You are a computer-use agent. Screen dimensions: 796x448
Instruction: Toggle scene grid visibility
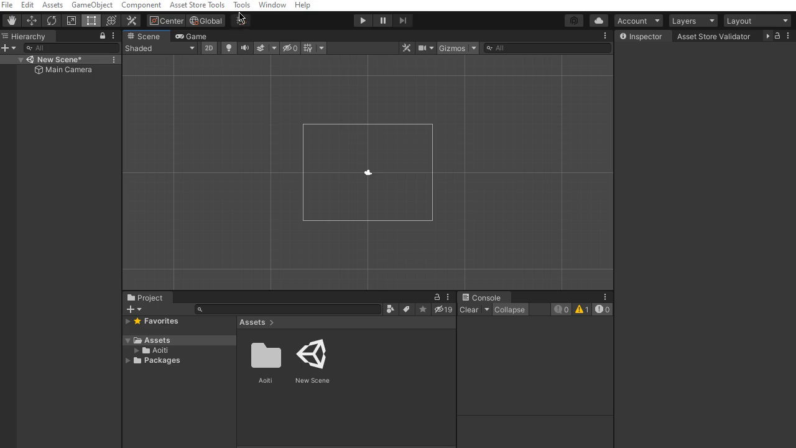[x=308, y=48]
